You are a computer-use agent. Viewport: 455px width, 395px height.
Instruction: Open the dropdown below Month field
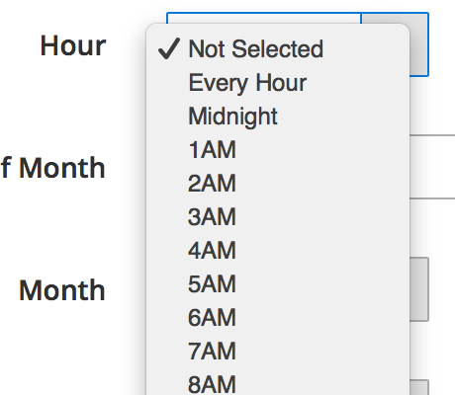pyautogui.click(x=419, y=387)
